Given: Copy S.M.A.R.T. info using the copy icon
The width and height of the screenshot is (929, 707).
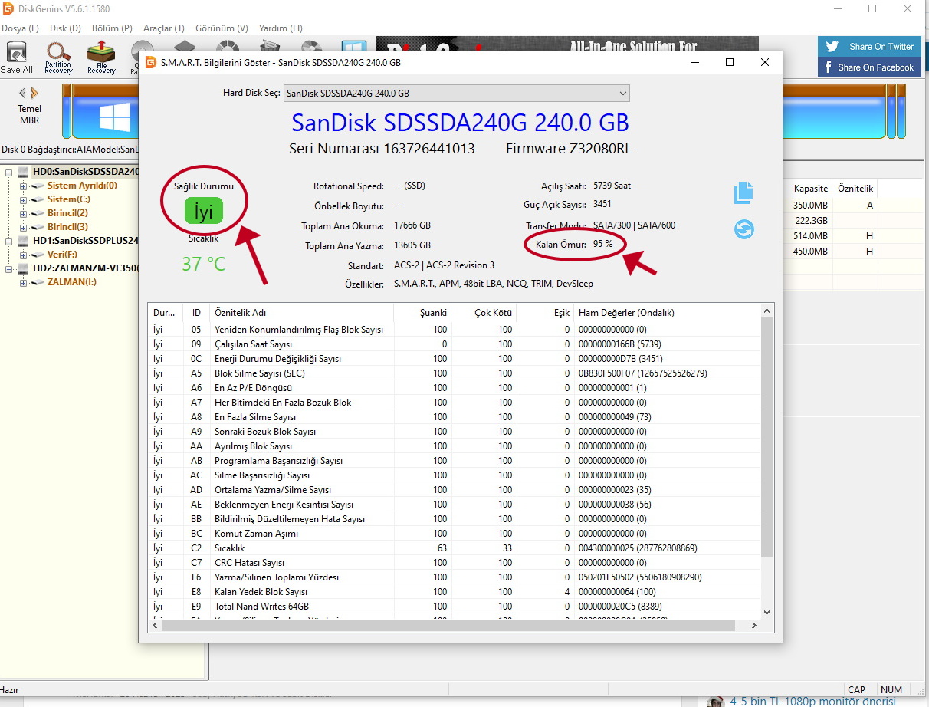Looking at the screenshot, I should click(744, 192).
